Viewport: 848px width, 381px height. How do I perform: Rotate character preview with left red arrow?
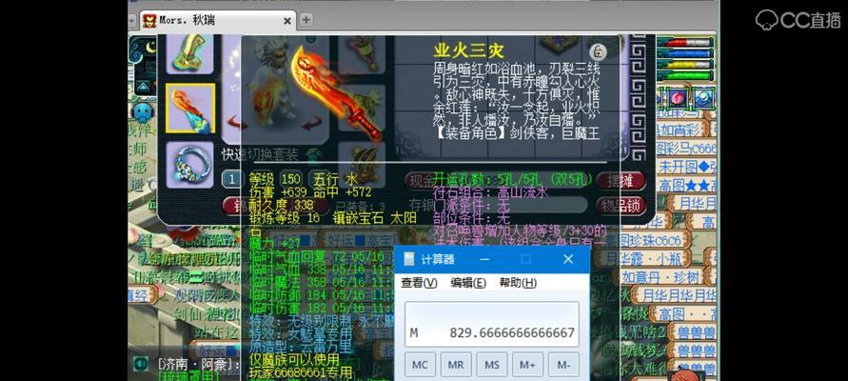point(237,124)
